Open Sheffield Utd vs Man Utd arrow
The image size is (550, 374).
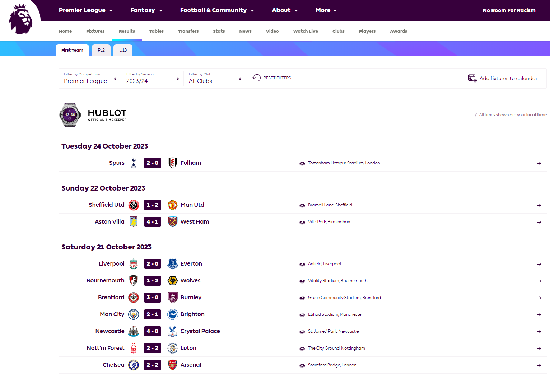coord(539,205)
